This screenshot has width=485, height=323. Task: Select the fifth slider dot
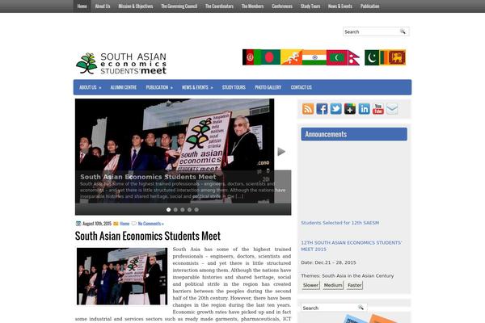coord(196,210)
